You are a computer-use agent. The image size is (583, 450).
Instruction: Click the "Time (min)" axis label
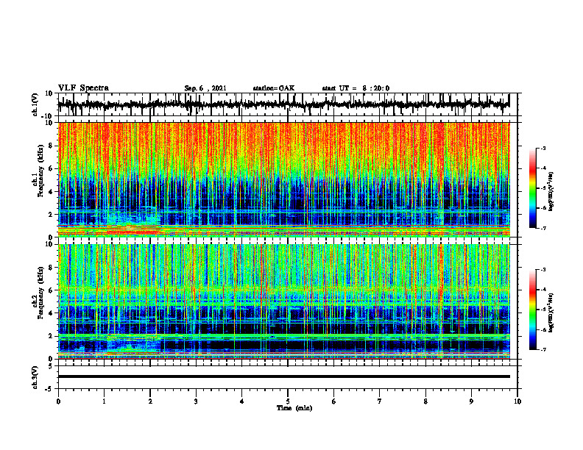tap(294, 408)
